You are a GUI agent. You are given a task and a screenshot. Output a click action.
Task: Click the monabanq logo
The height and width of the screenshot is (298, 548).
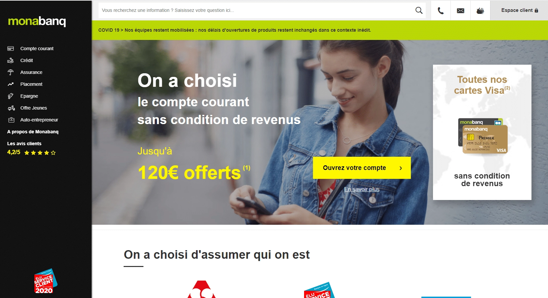(x=37, y=21)
